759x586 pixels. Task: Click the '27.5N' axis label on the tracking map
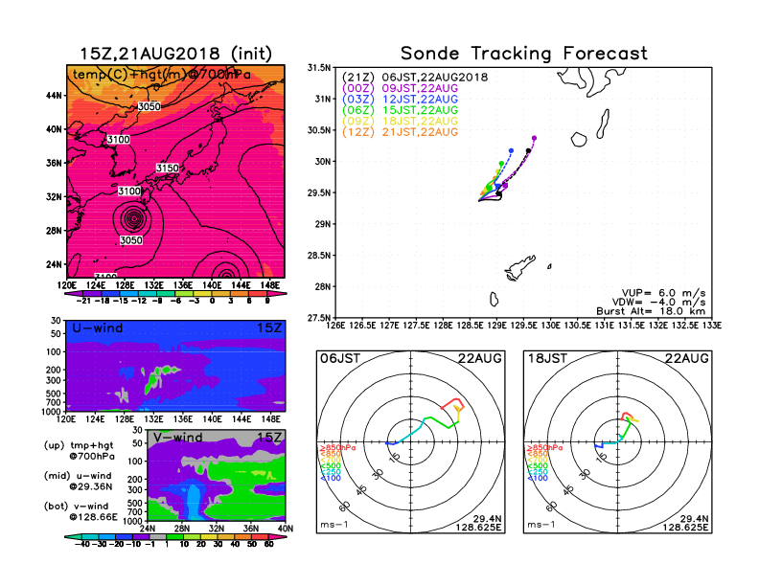320,318
